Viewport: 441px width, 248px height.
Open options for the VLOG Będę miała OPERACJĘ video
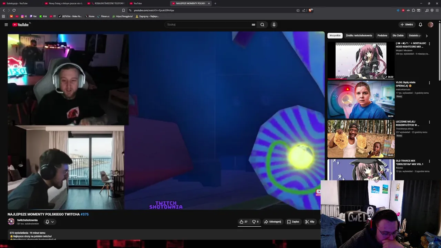429,83
